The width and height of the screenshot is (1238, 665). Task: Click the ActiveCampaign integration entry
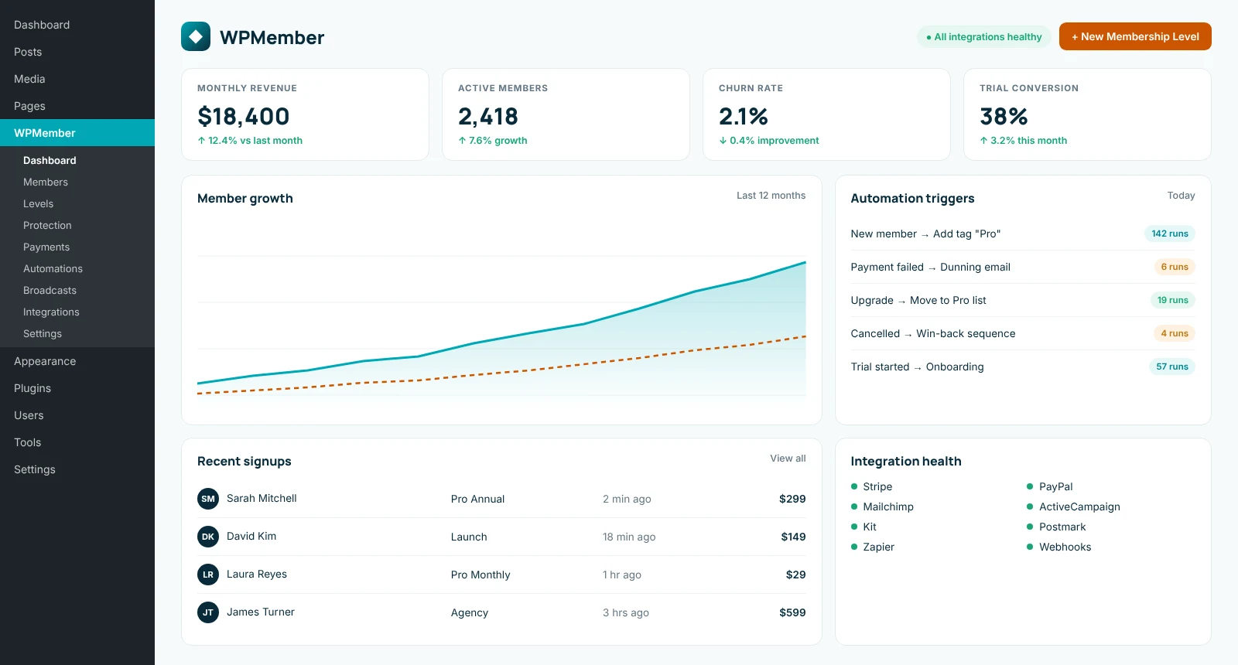1073,506
